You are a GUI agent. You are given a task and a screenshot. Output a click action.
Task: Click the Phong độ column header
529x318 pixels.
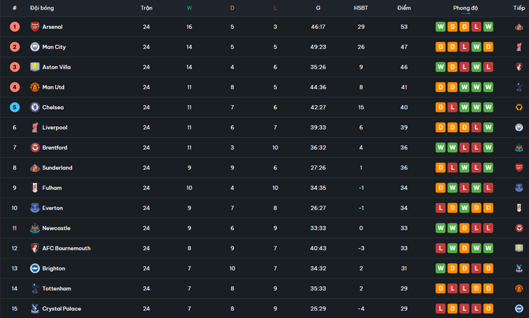click(466, 8)
